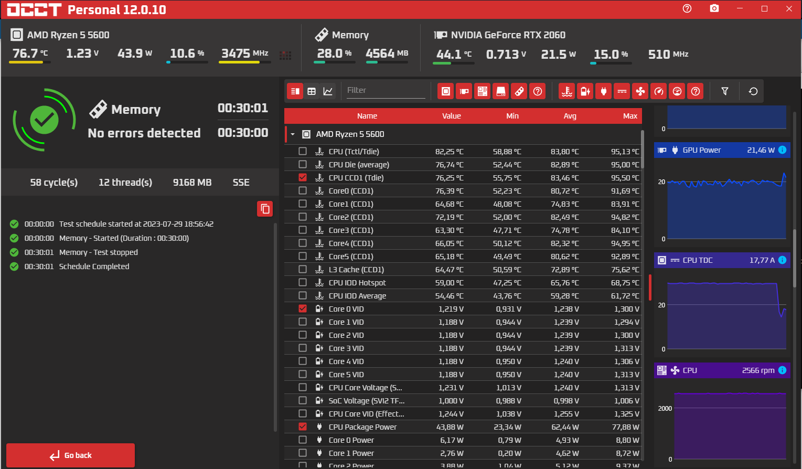Click the funnel filter icon
The image size is (802, 469).
click(x=725, y=91)
